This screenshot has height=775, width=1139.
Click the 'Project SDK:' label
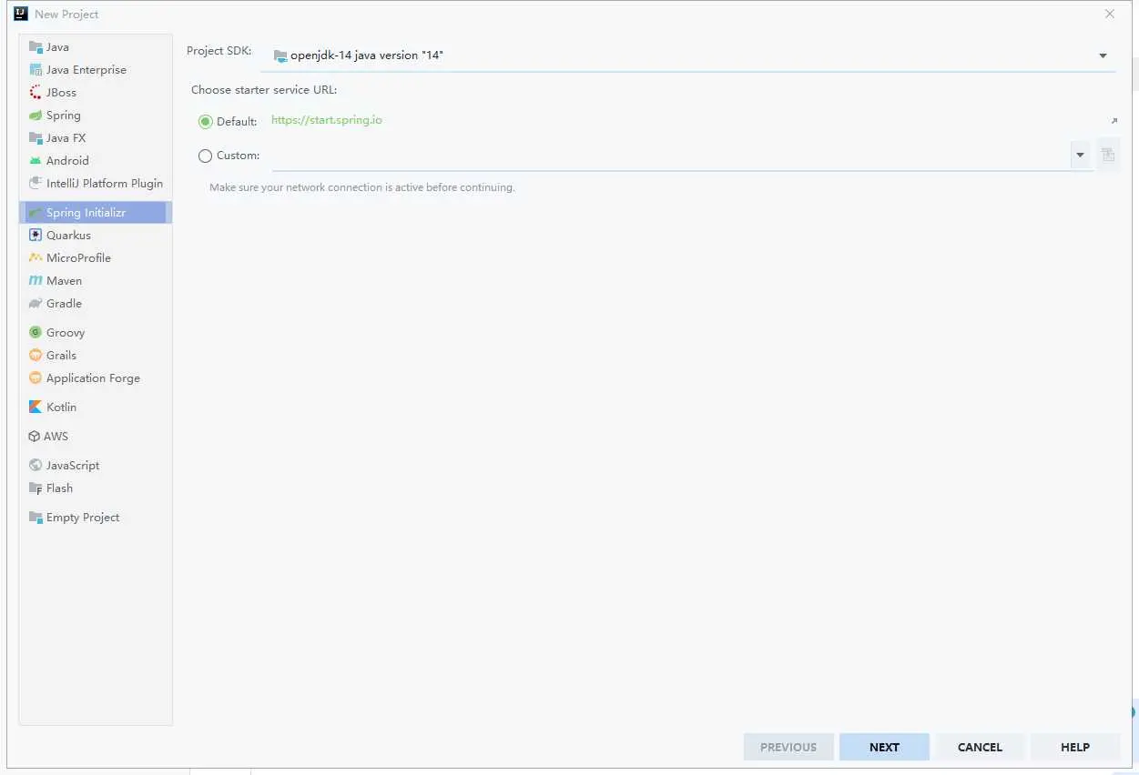219,51
